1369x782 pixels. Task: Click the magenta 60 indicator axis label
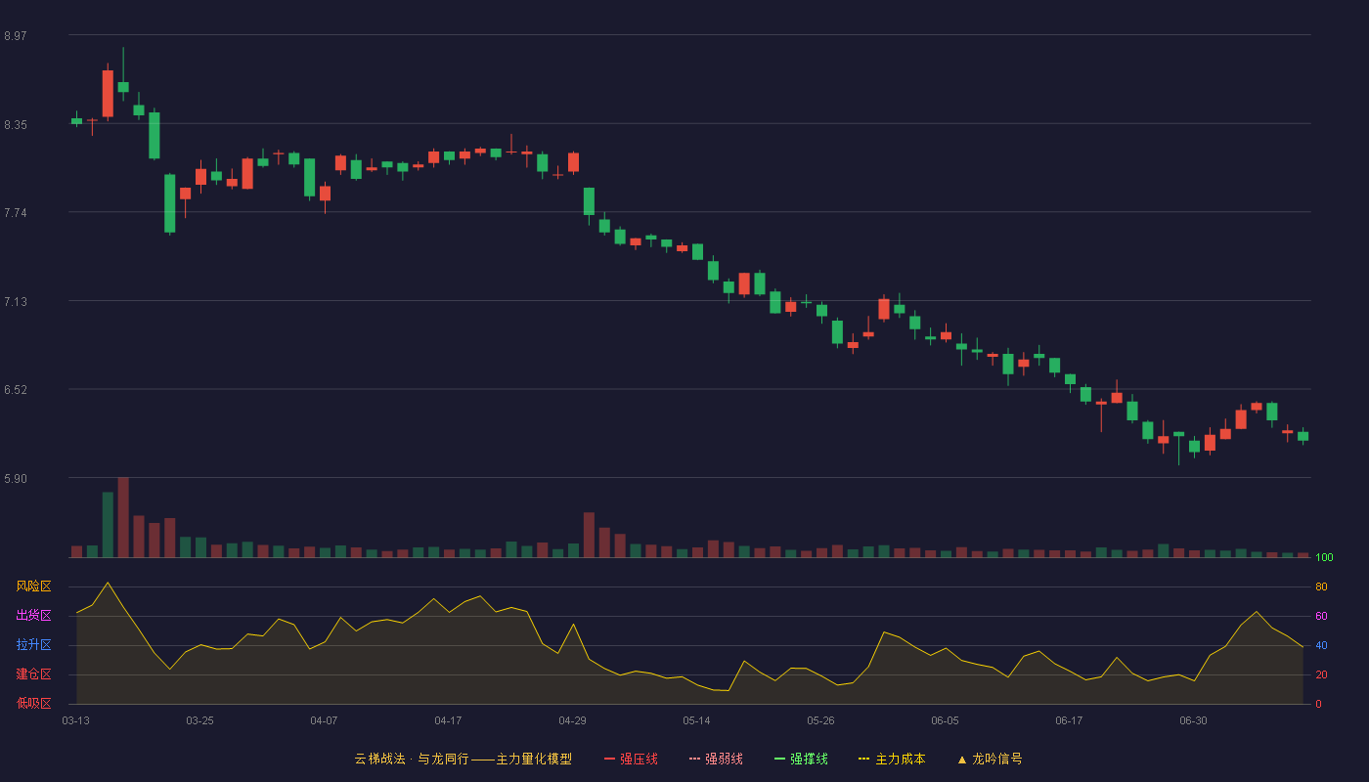(x=1321, y=616)
